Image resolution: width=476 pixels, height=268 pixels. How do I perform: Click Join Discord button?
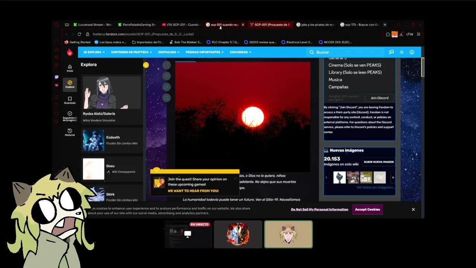point(379,98)
